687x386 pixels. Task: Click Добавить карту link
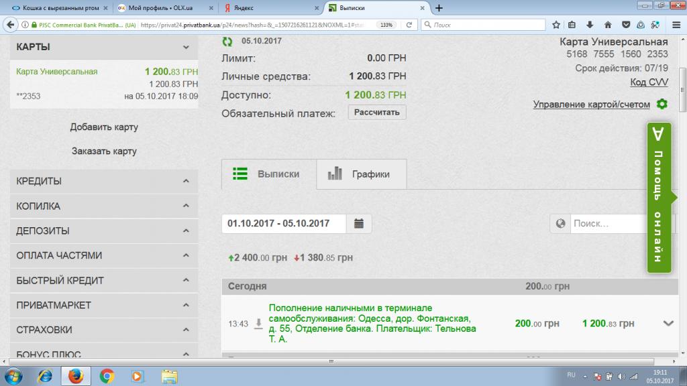point(104,127)
